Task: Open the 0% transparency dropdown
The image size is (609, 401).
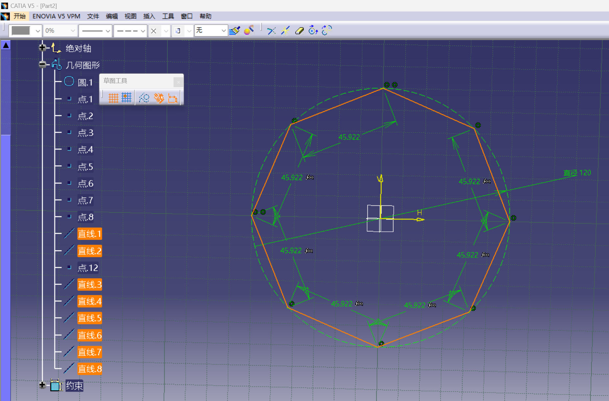Action: click(x=73, y=31)
